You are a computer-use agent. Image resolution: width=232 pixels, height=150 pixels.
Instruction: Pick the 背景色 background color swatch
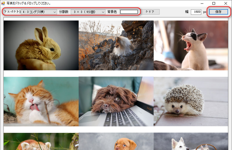coord(129,12)
